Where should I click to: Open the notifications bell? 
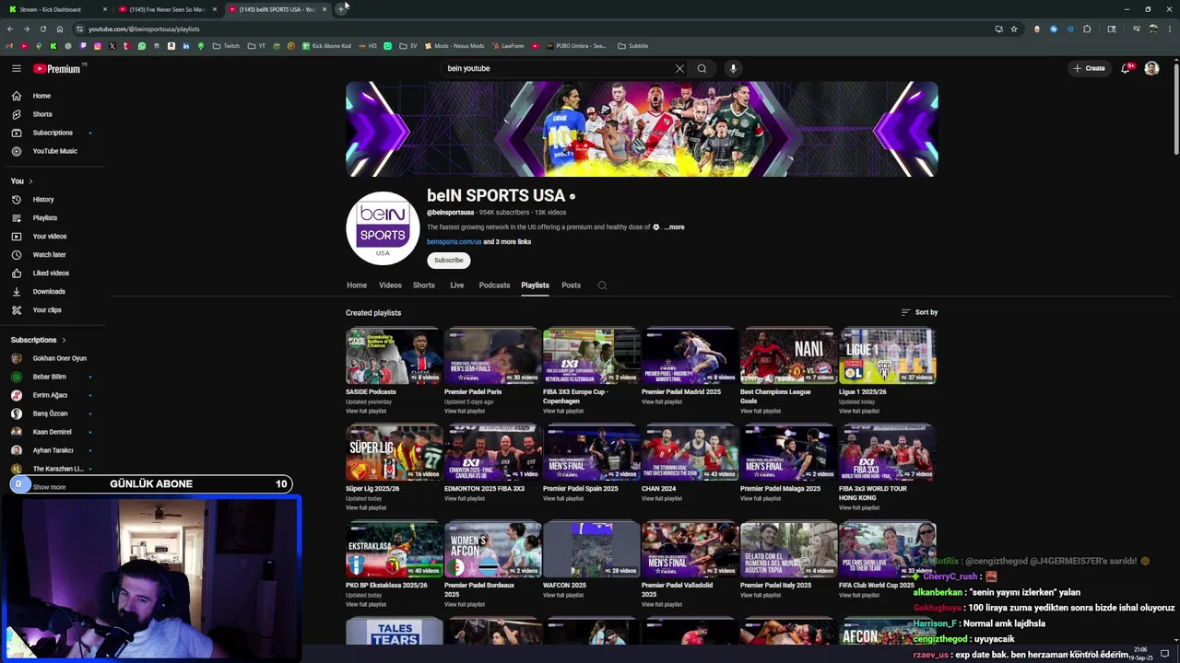(1125, 68)
